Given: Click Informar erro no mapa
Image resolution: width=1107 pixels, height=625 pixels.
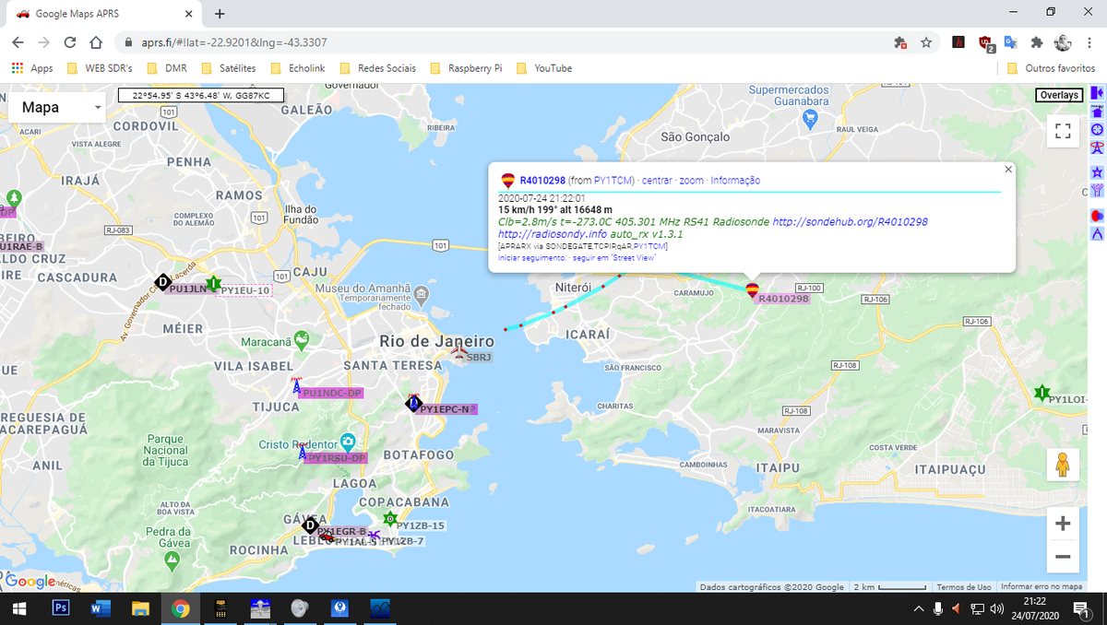Looking at the screenshot, I should pyautogui.click(x=1042, y=587).
